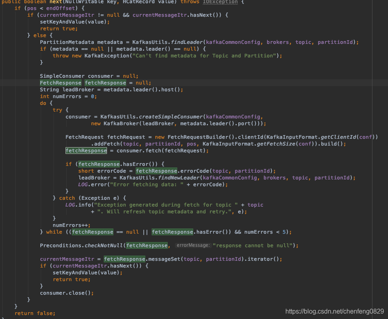Click the messageSet method call
Image resolution: width=388 pixels, height=319 pixels.
(164, 259)
